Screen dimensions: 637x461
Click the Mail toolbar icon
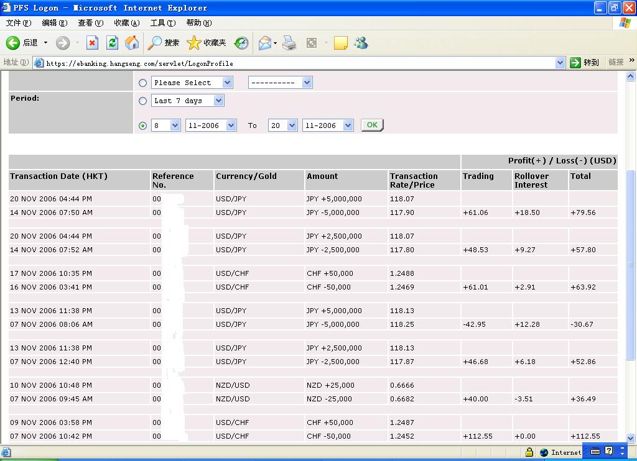tap(265, 43)
